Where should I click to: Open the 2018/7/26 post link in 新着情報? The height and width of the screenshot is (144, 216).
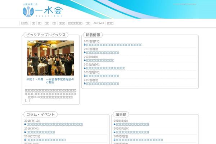105,68
